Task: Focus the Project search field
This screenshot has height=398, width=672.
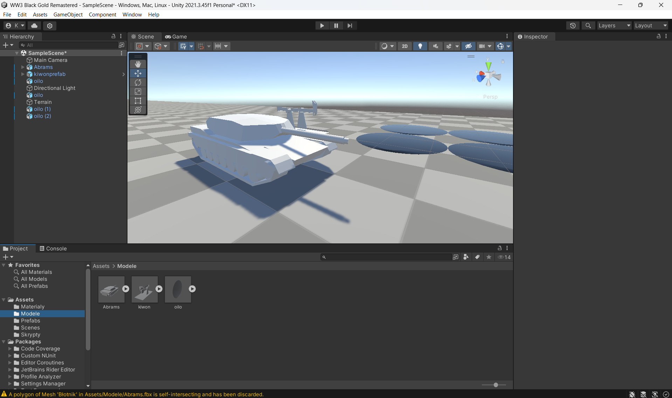Action: point(387,257)
